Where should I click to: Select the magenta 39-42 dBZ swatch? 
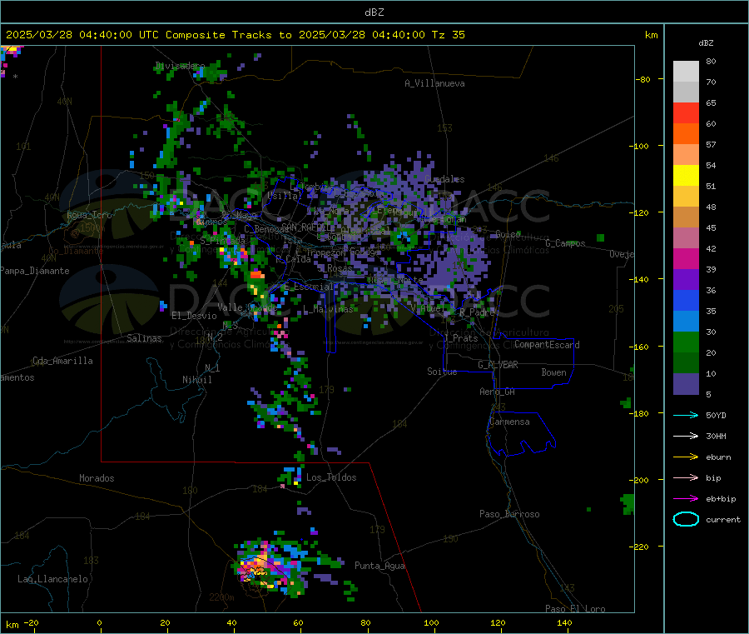pyautogui.click(x=686, y=258)
